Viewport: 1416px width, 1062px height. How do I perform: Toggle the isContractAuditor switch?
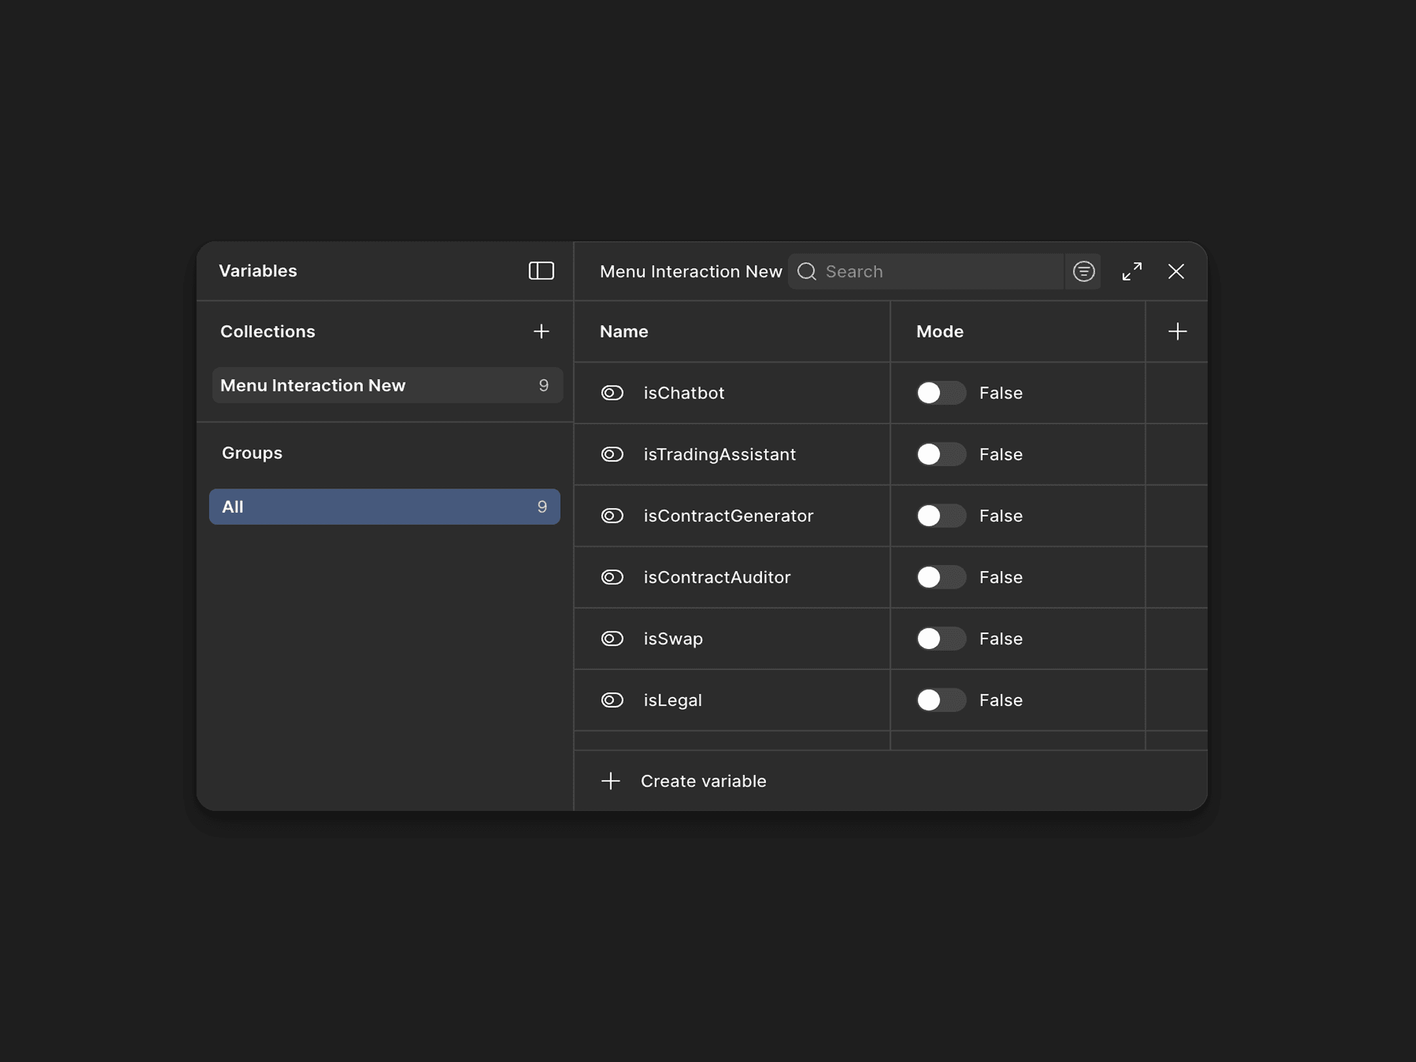(x=941, y=578)
